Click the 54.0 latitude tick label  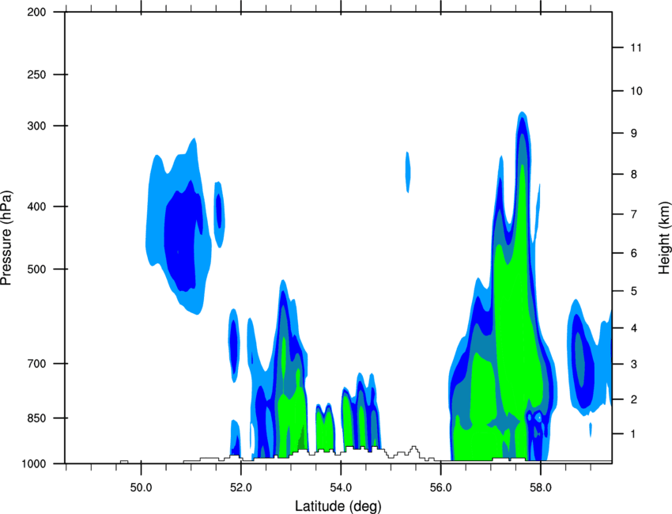[x=342, y=488]
